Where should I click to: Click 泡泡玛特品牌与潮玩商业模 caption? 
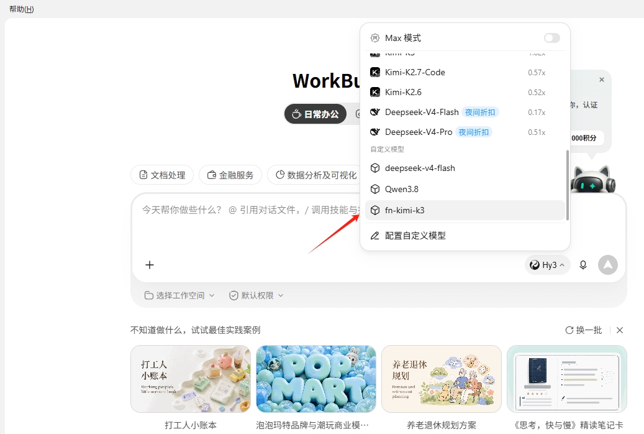(312, 425)
